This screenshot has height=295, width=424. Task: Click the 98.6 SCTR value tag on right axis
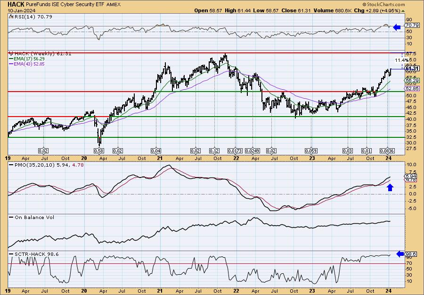411,254
